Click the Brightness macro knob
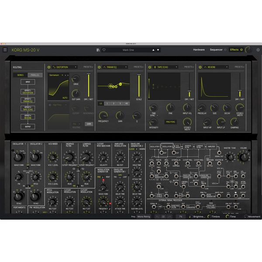 (191, 217)
